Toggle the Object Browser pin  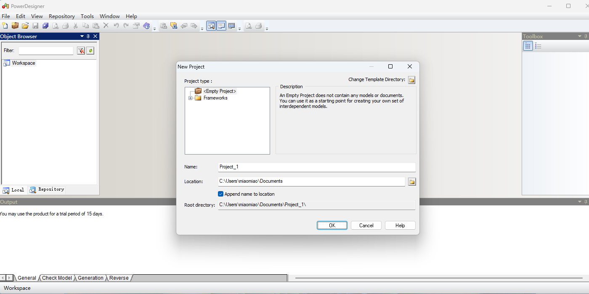tap(88, 37)
